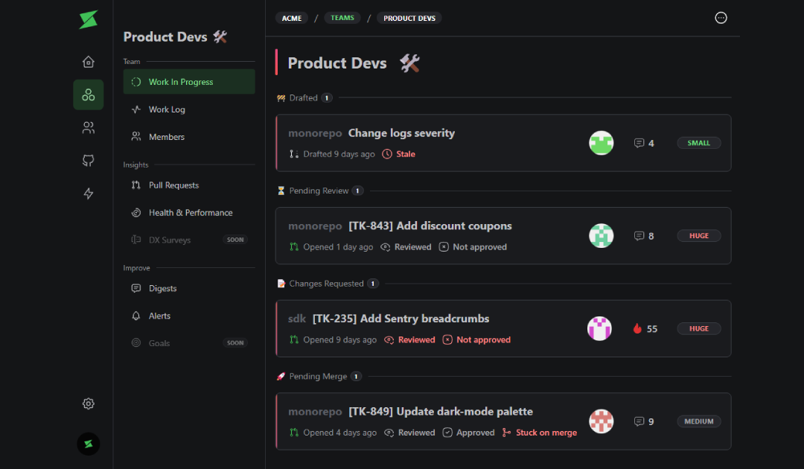Open the Home icon in the sidebar

tap(89, 62)
